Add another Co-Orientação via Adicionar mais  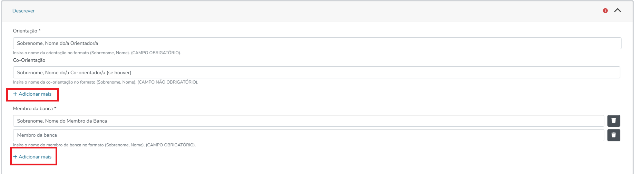[35, 94]
